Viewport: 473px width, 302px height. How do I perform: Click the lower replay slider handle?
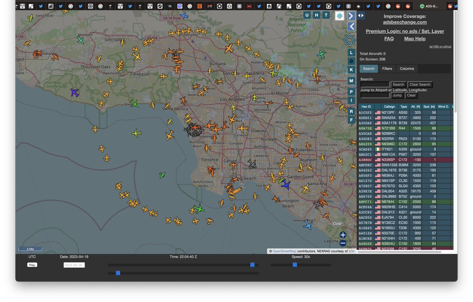tap(118, 273)
